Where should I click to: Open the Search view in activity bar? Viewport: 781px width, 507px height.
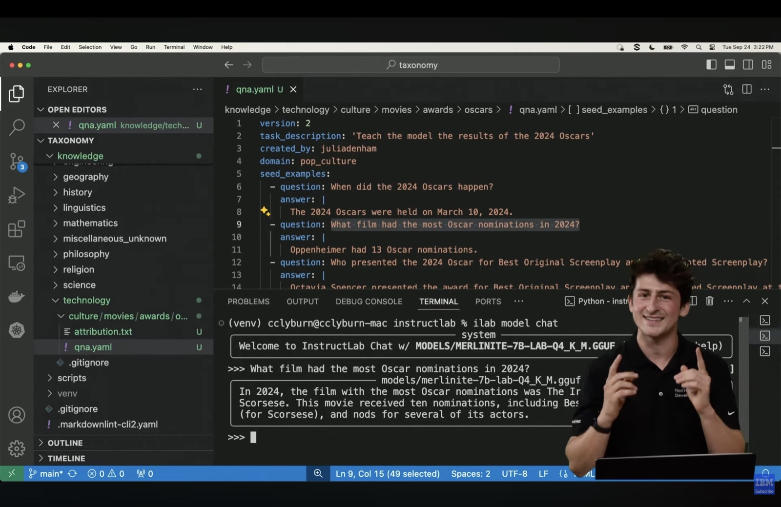tap(17, 127)
